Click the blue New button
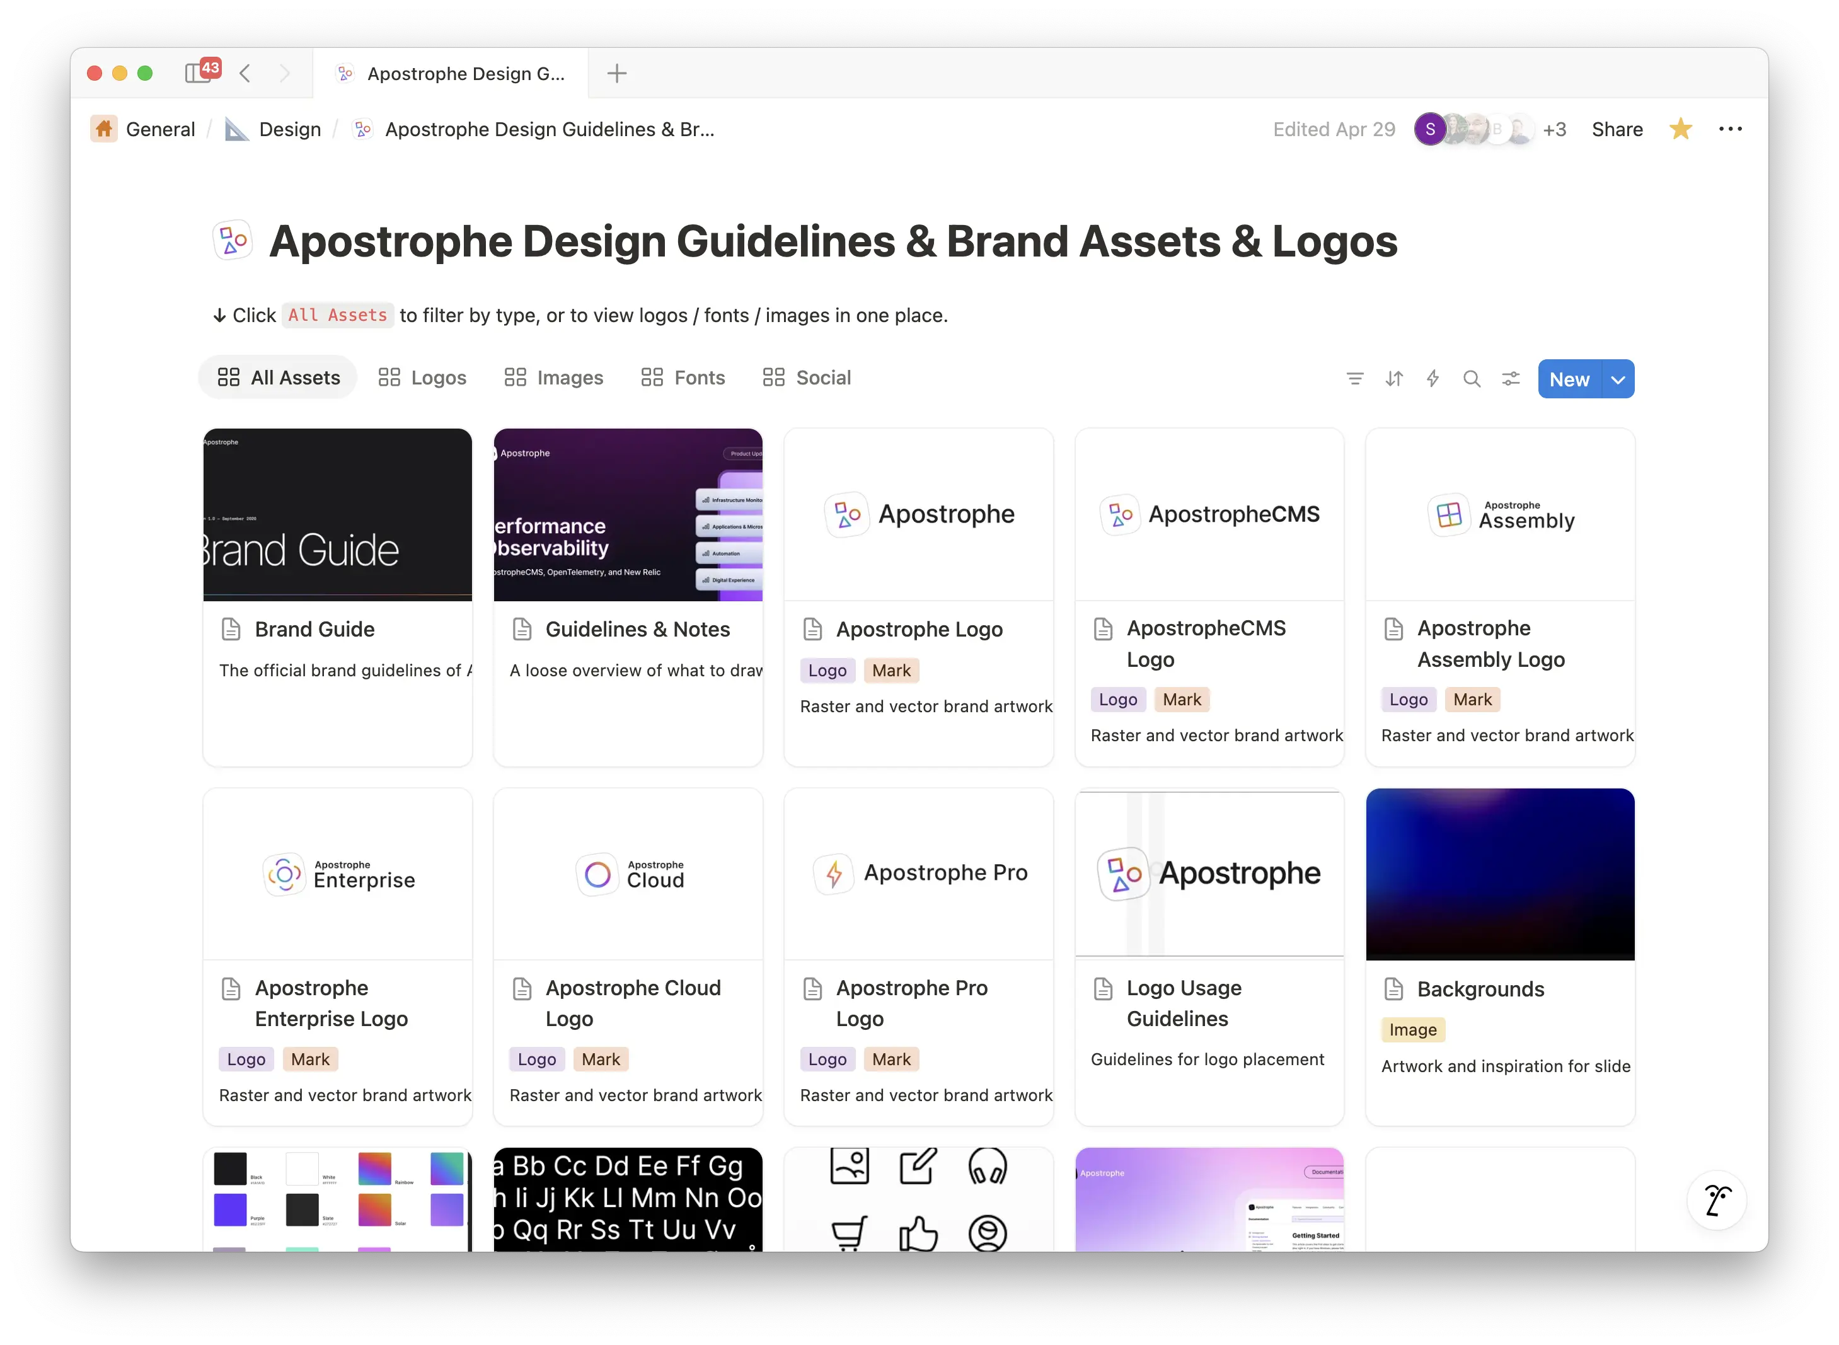The height and width of the screenshot is (1345, 1839). point(1569,379)
